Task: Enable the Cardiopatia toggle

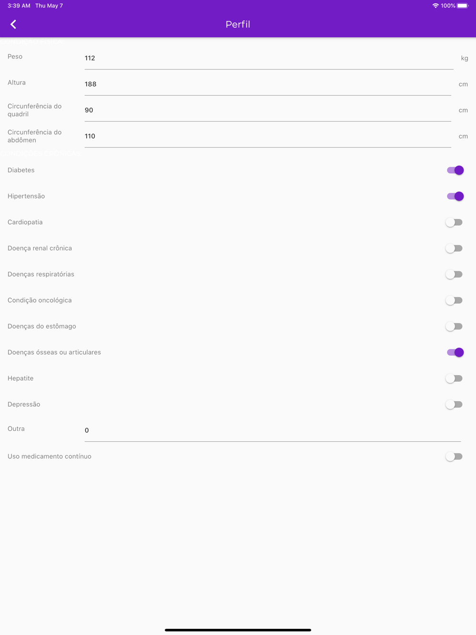Action: 454,222
